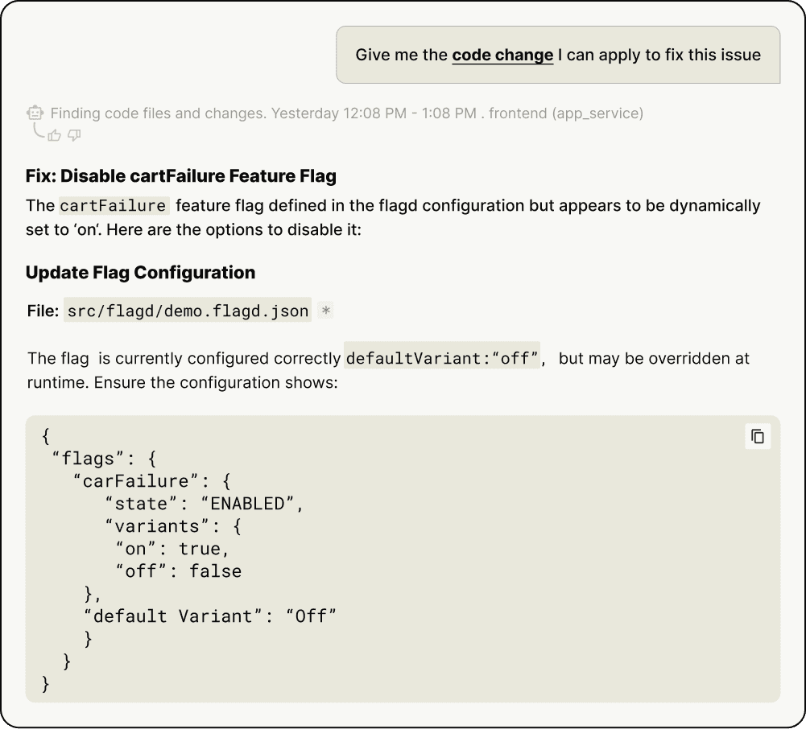Image resolution: width=806 pixels, height=729 pixels.
Task: Click the asterisk icon beside the file path
Action: pyautogui.click(x=325, y=311)
